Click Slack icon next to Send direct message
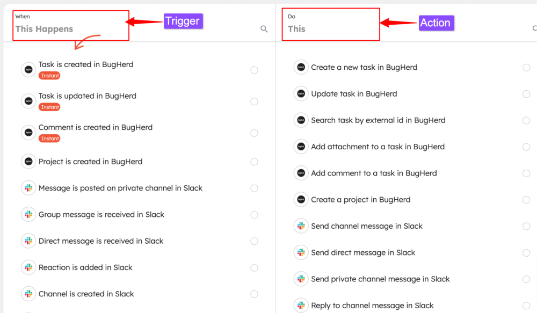The height and width of the screenshot is (313, 537). pos(301,252)
